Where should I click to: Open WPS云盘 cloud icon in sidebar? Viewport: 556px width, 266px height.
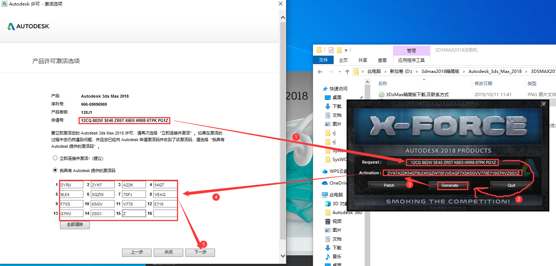pyautogui.click(x=325, y=171)
